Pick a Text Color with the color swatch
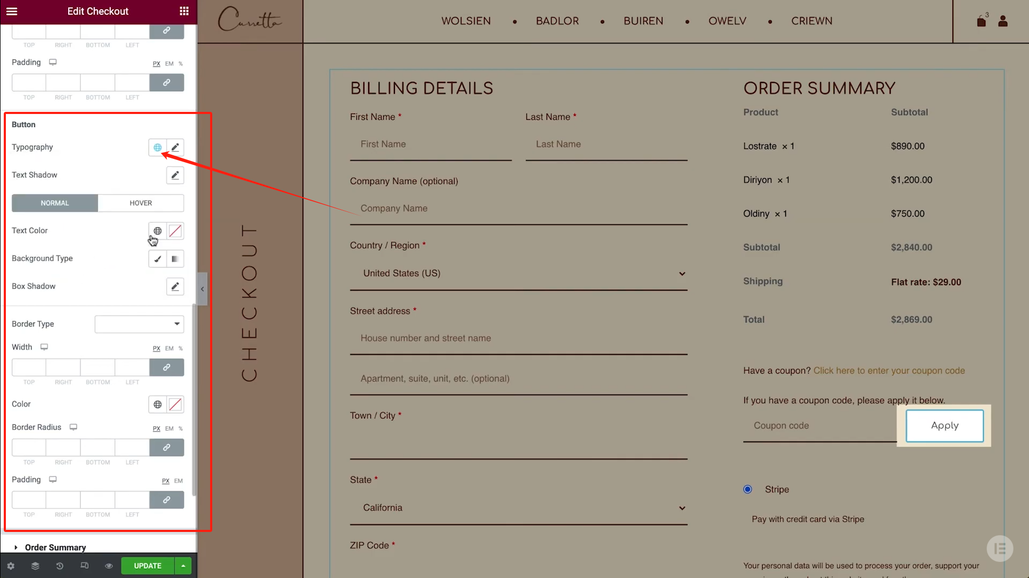The height and width of the screenshot is (578, 1029). tap(175, 231)
